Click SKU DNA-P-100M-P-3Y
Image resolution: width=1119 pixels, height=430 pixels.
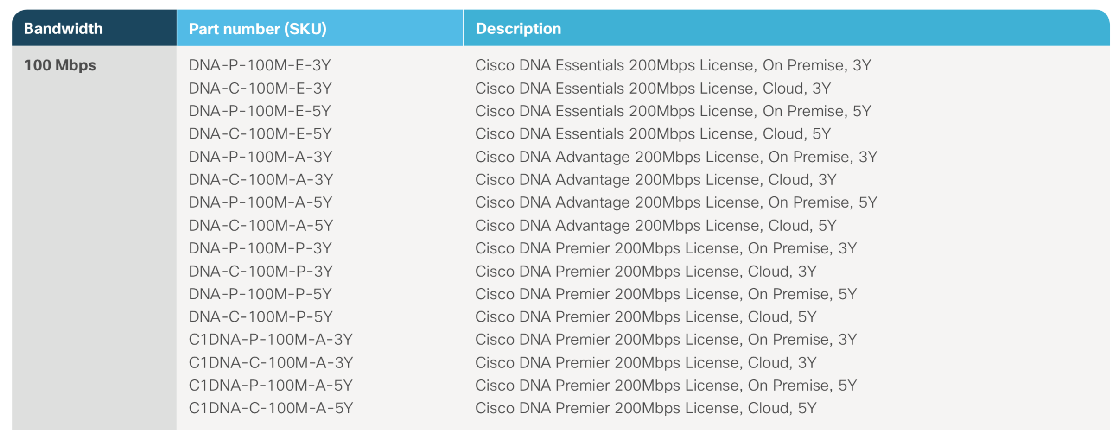[260, 248]
